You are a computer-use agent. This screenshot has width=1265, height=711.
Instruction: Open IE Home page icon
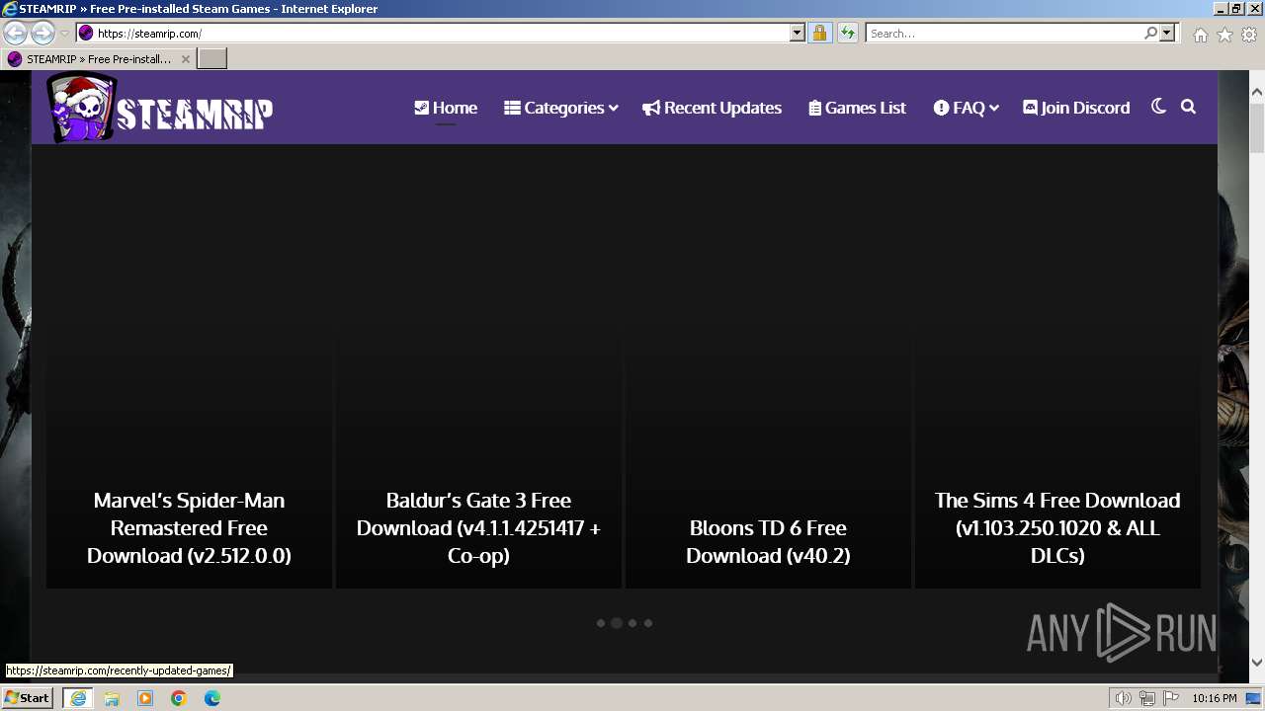(1200, 35)
